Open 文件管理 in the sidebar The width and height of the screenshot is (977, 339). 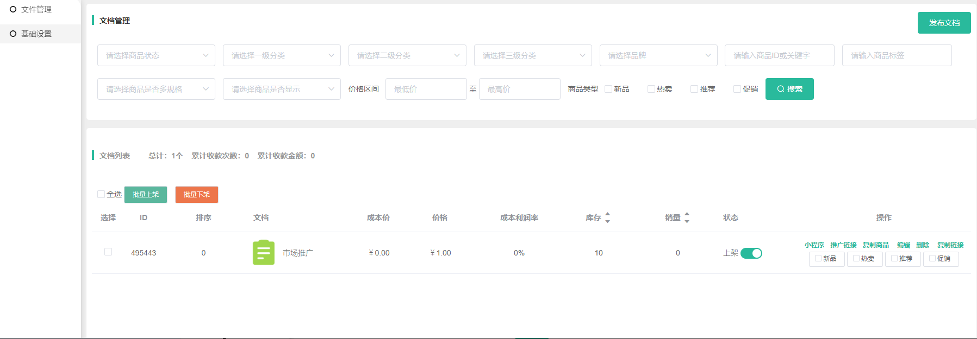tap(36, 9)
